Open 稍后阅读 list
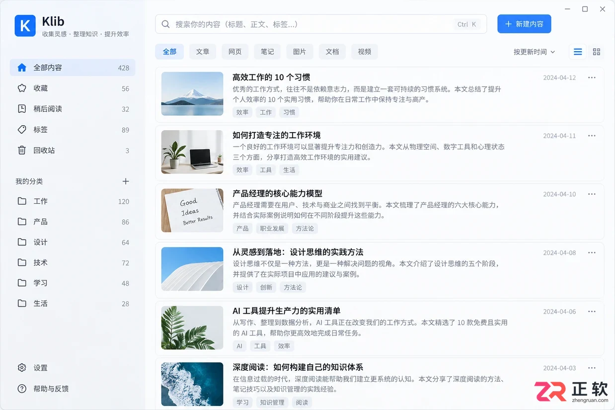 pyautogui.click(x=73, y=109)
